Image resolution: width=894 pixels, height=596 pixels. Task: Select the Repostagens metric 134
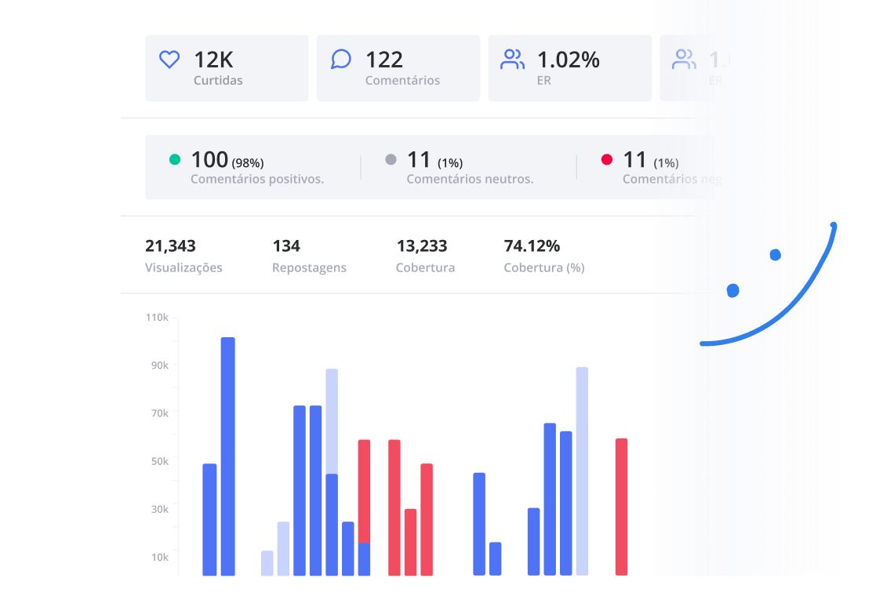coord(286,246)
